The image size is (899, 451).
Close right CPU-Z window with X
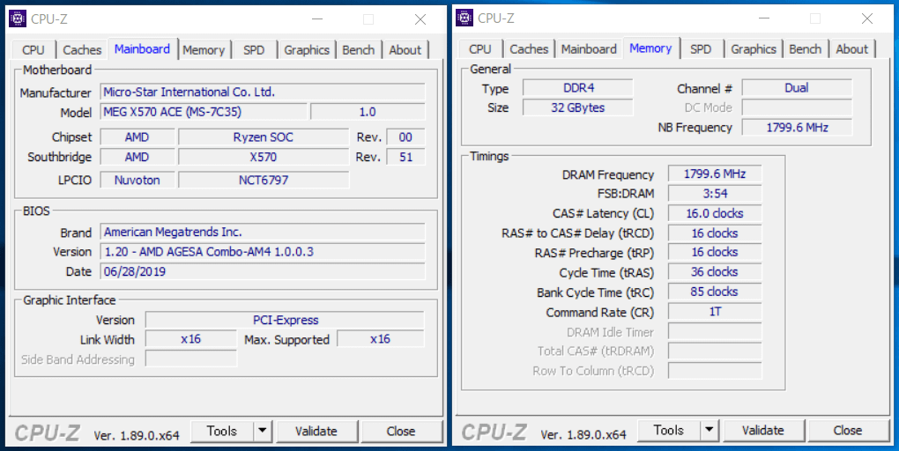tap(867, 18)
